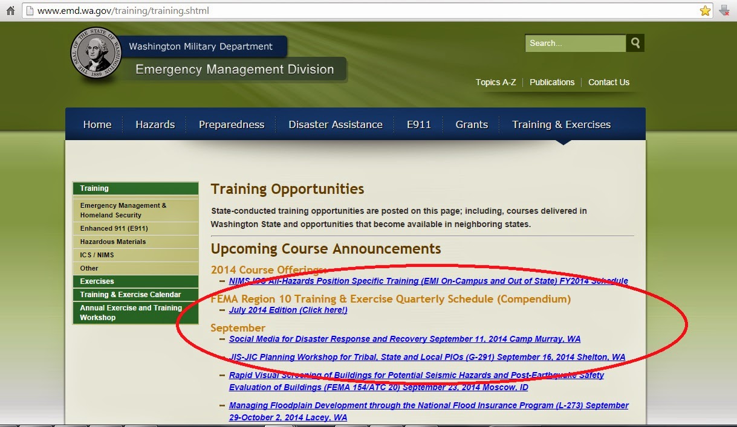The image size is (737, 427).
Task: Click the page icon in the address bar
Action: coord(29,10)
